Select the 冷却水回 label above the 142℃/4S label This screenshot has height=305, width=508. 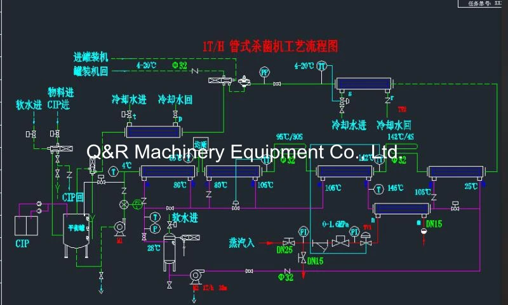click(394, 125)
